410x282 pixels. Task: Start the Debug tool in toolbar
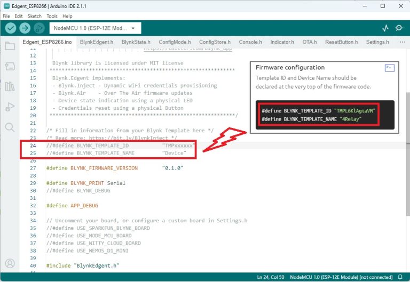38,28
